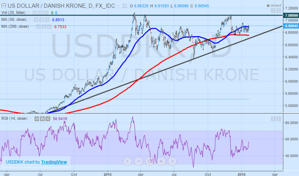Image resolution: width=299 pixels, height=176 pixels.
Task: Hide the Vol (20, false) indicator
Action: [34, 13]
